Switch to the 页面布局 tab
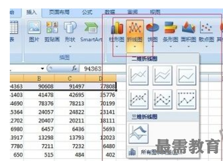The width and height of the screenshot is (223, 164). click(x=59, y=12)
